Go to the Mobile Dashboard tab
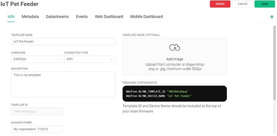Screen dimensions: 277x136 coord(147,17)
